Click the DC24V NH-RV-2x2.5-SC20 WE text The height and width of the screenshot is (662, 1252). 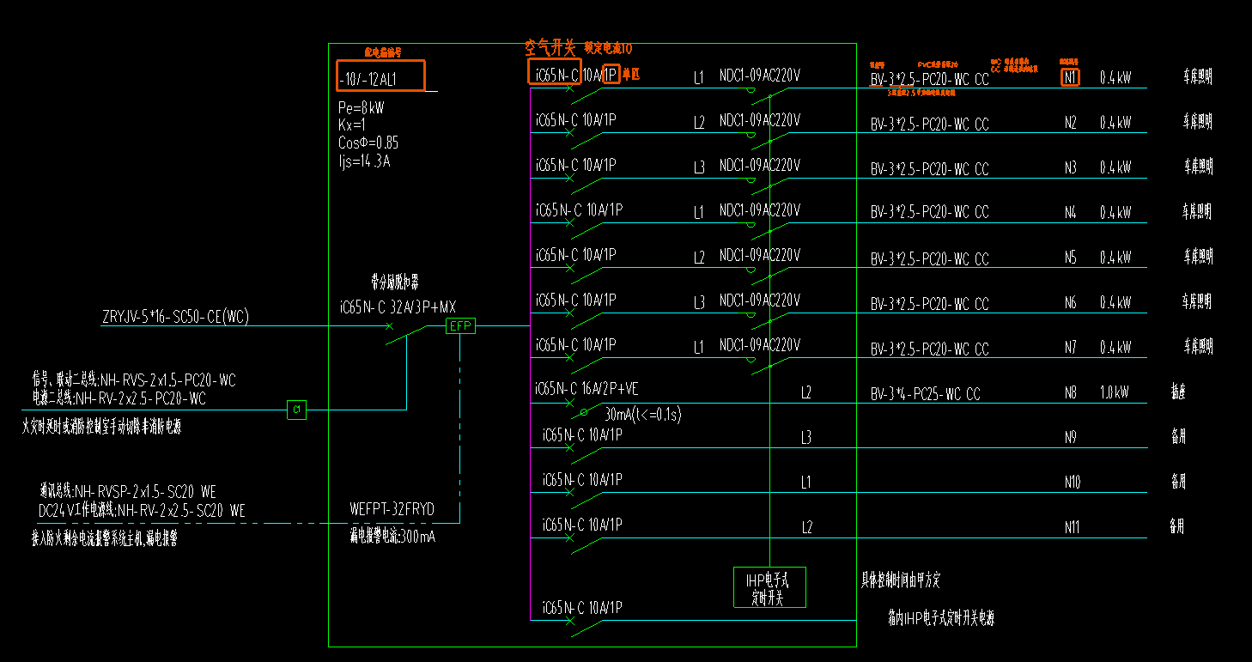click(142, 511)
